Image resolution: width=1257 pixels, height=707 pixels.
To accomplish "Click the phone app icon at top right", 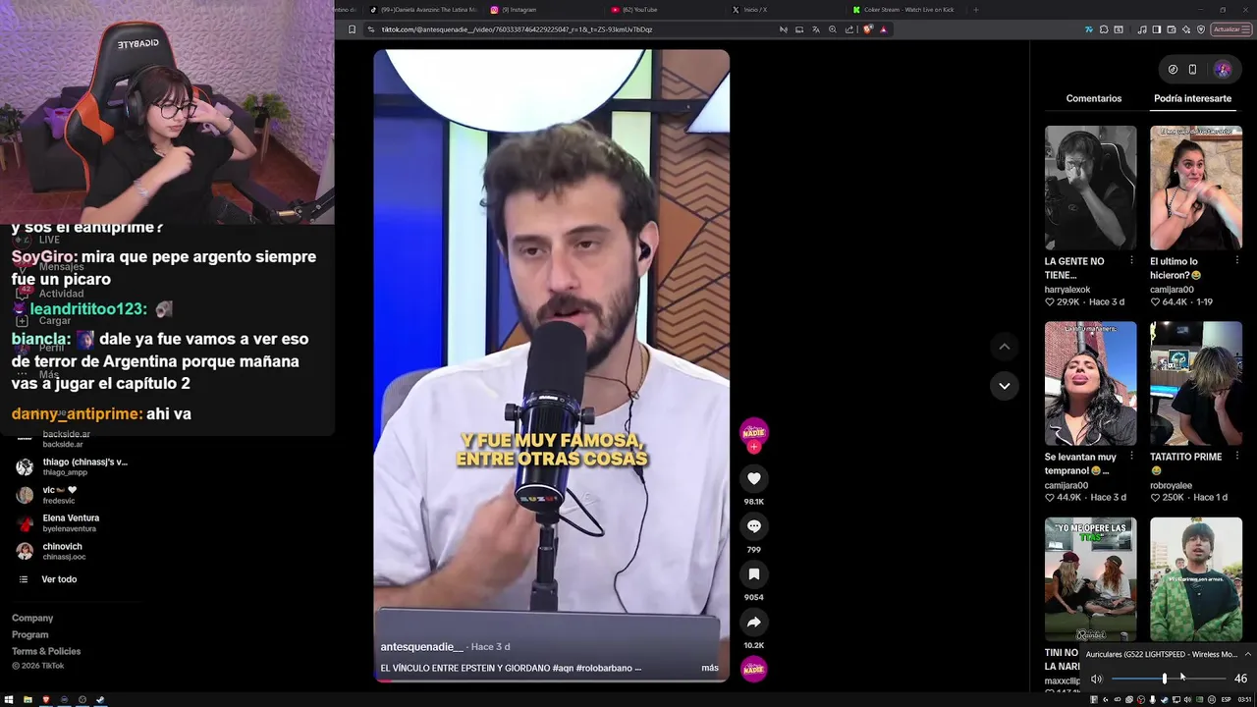I will point(1192,70).
